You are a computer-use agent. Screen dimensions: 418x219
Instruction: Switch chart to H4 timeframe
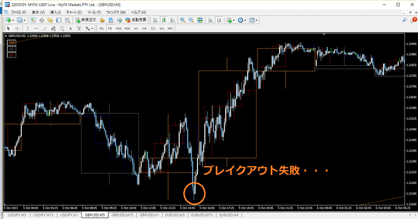click(x=145, y=28)
